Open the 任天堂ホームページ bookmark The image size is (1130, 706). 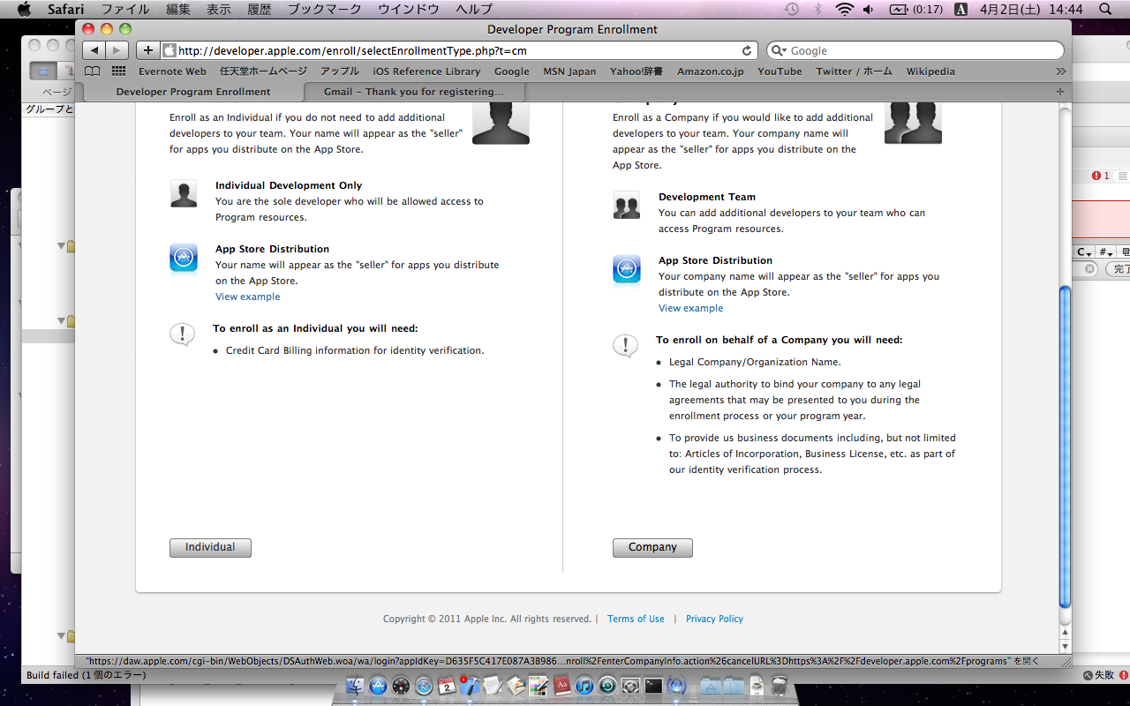point(263,71)
